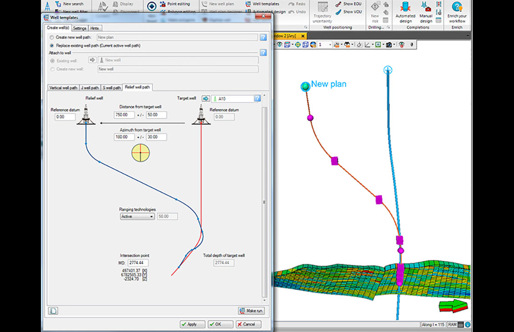
Task: Select Replace existing well path radio button
Action: pyautogui.click(x=52, y=45)
